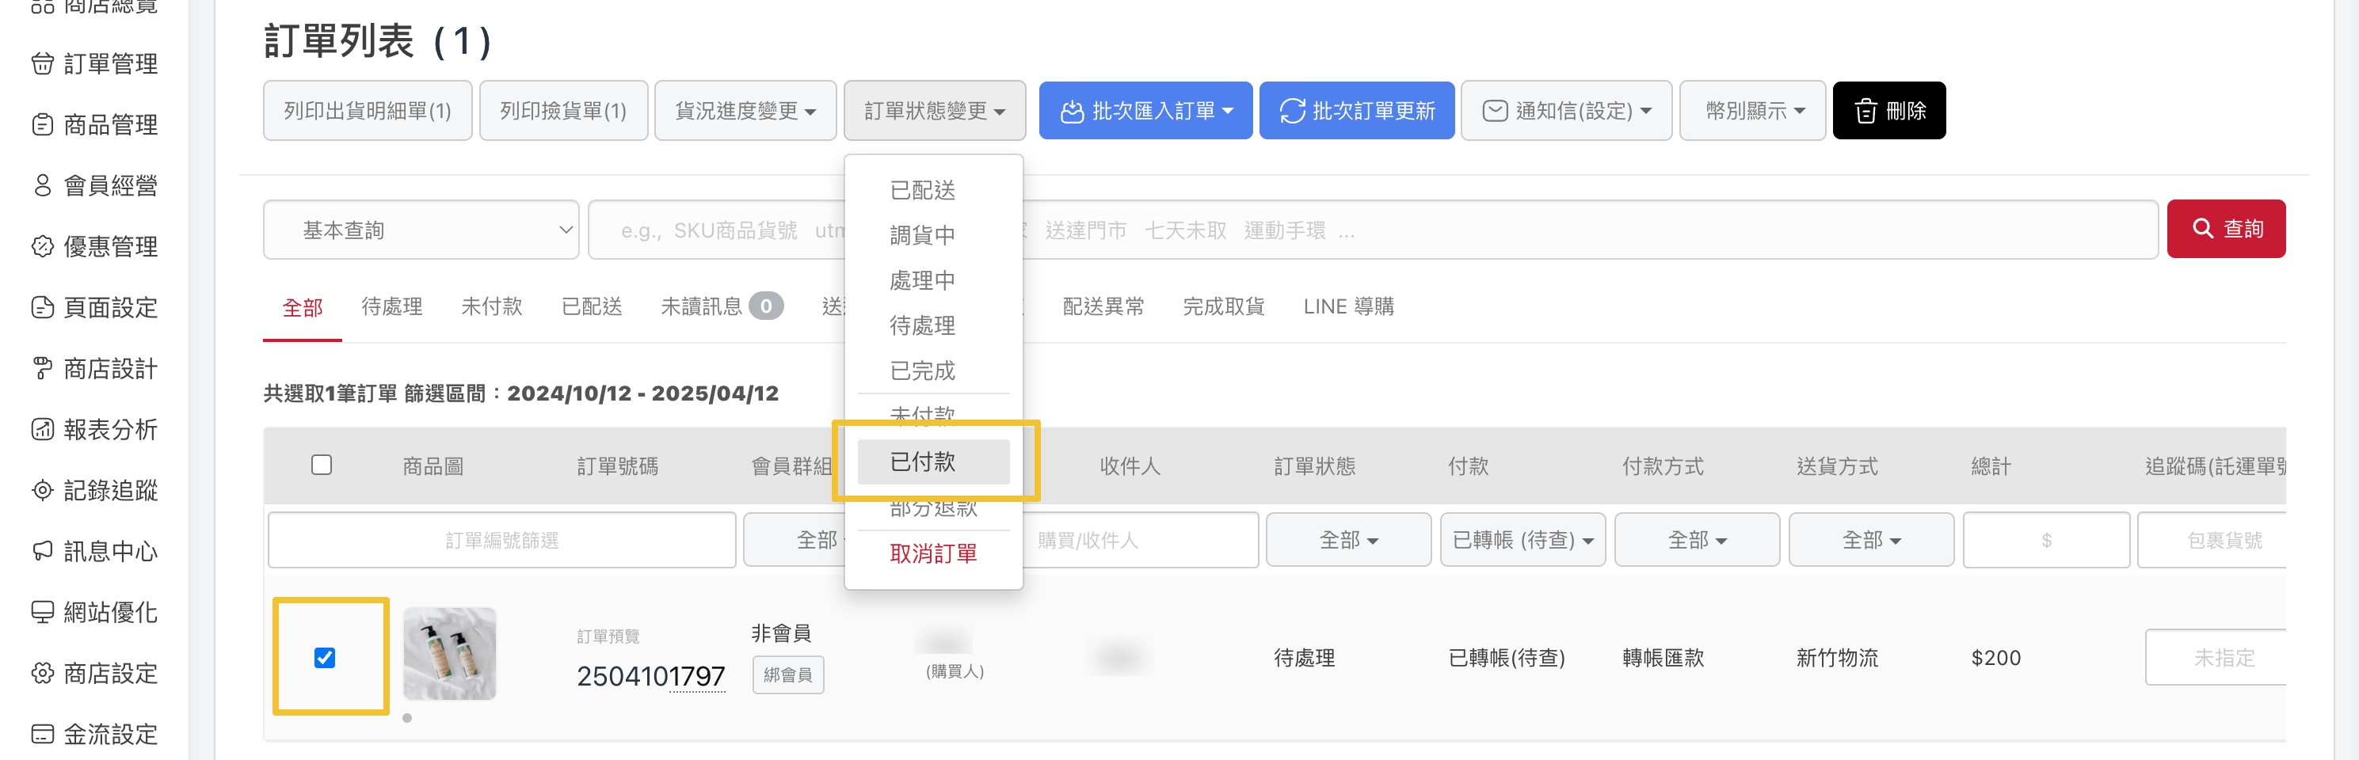Click the 訂單編號篩選 filter input field

click(x=502, y=540)
